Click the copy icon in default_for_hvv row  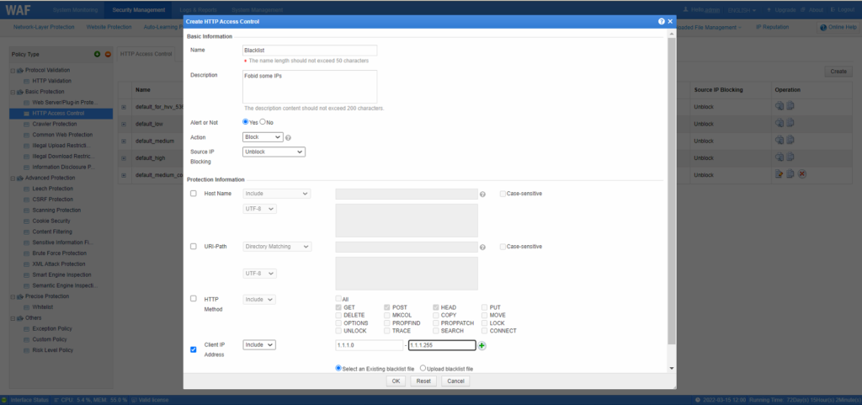(790, 106)
